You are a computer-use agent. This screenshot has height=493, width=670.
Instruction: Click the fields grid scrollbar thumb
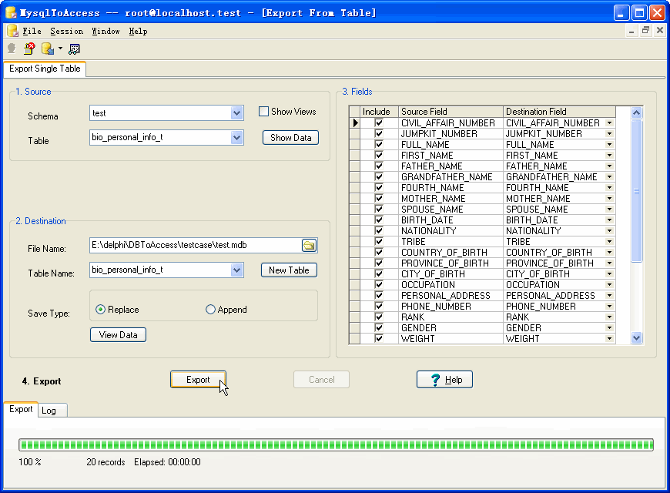coord(636,191)
